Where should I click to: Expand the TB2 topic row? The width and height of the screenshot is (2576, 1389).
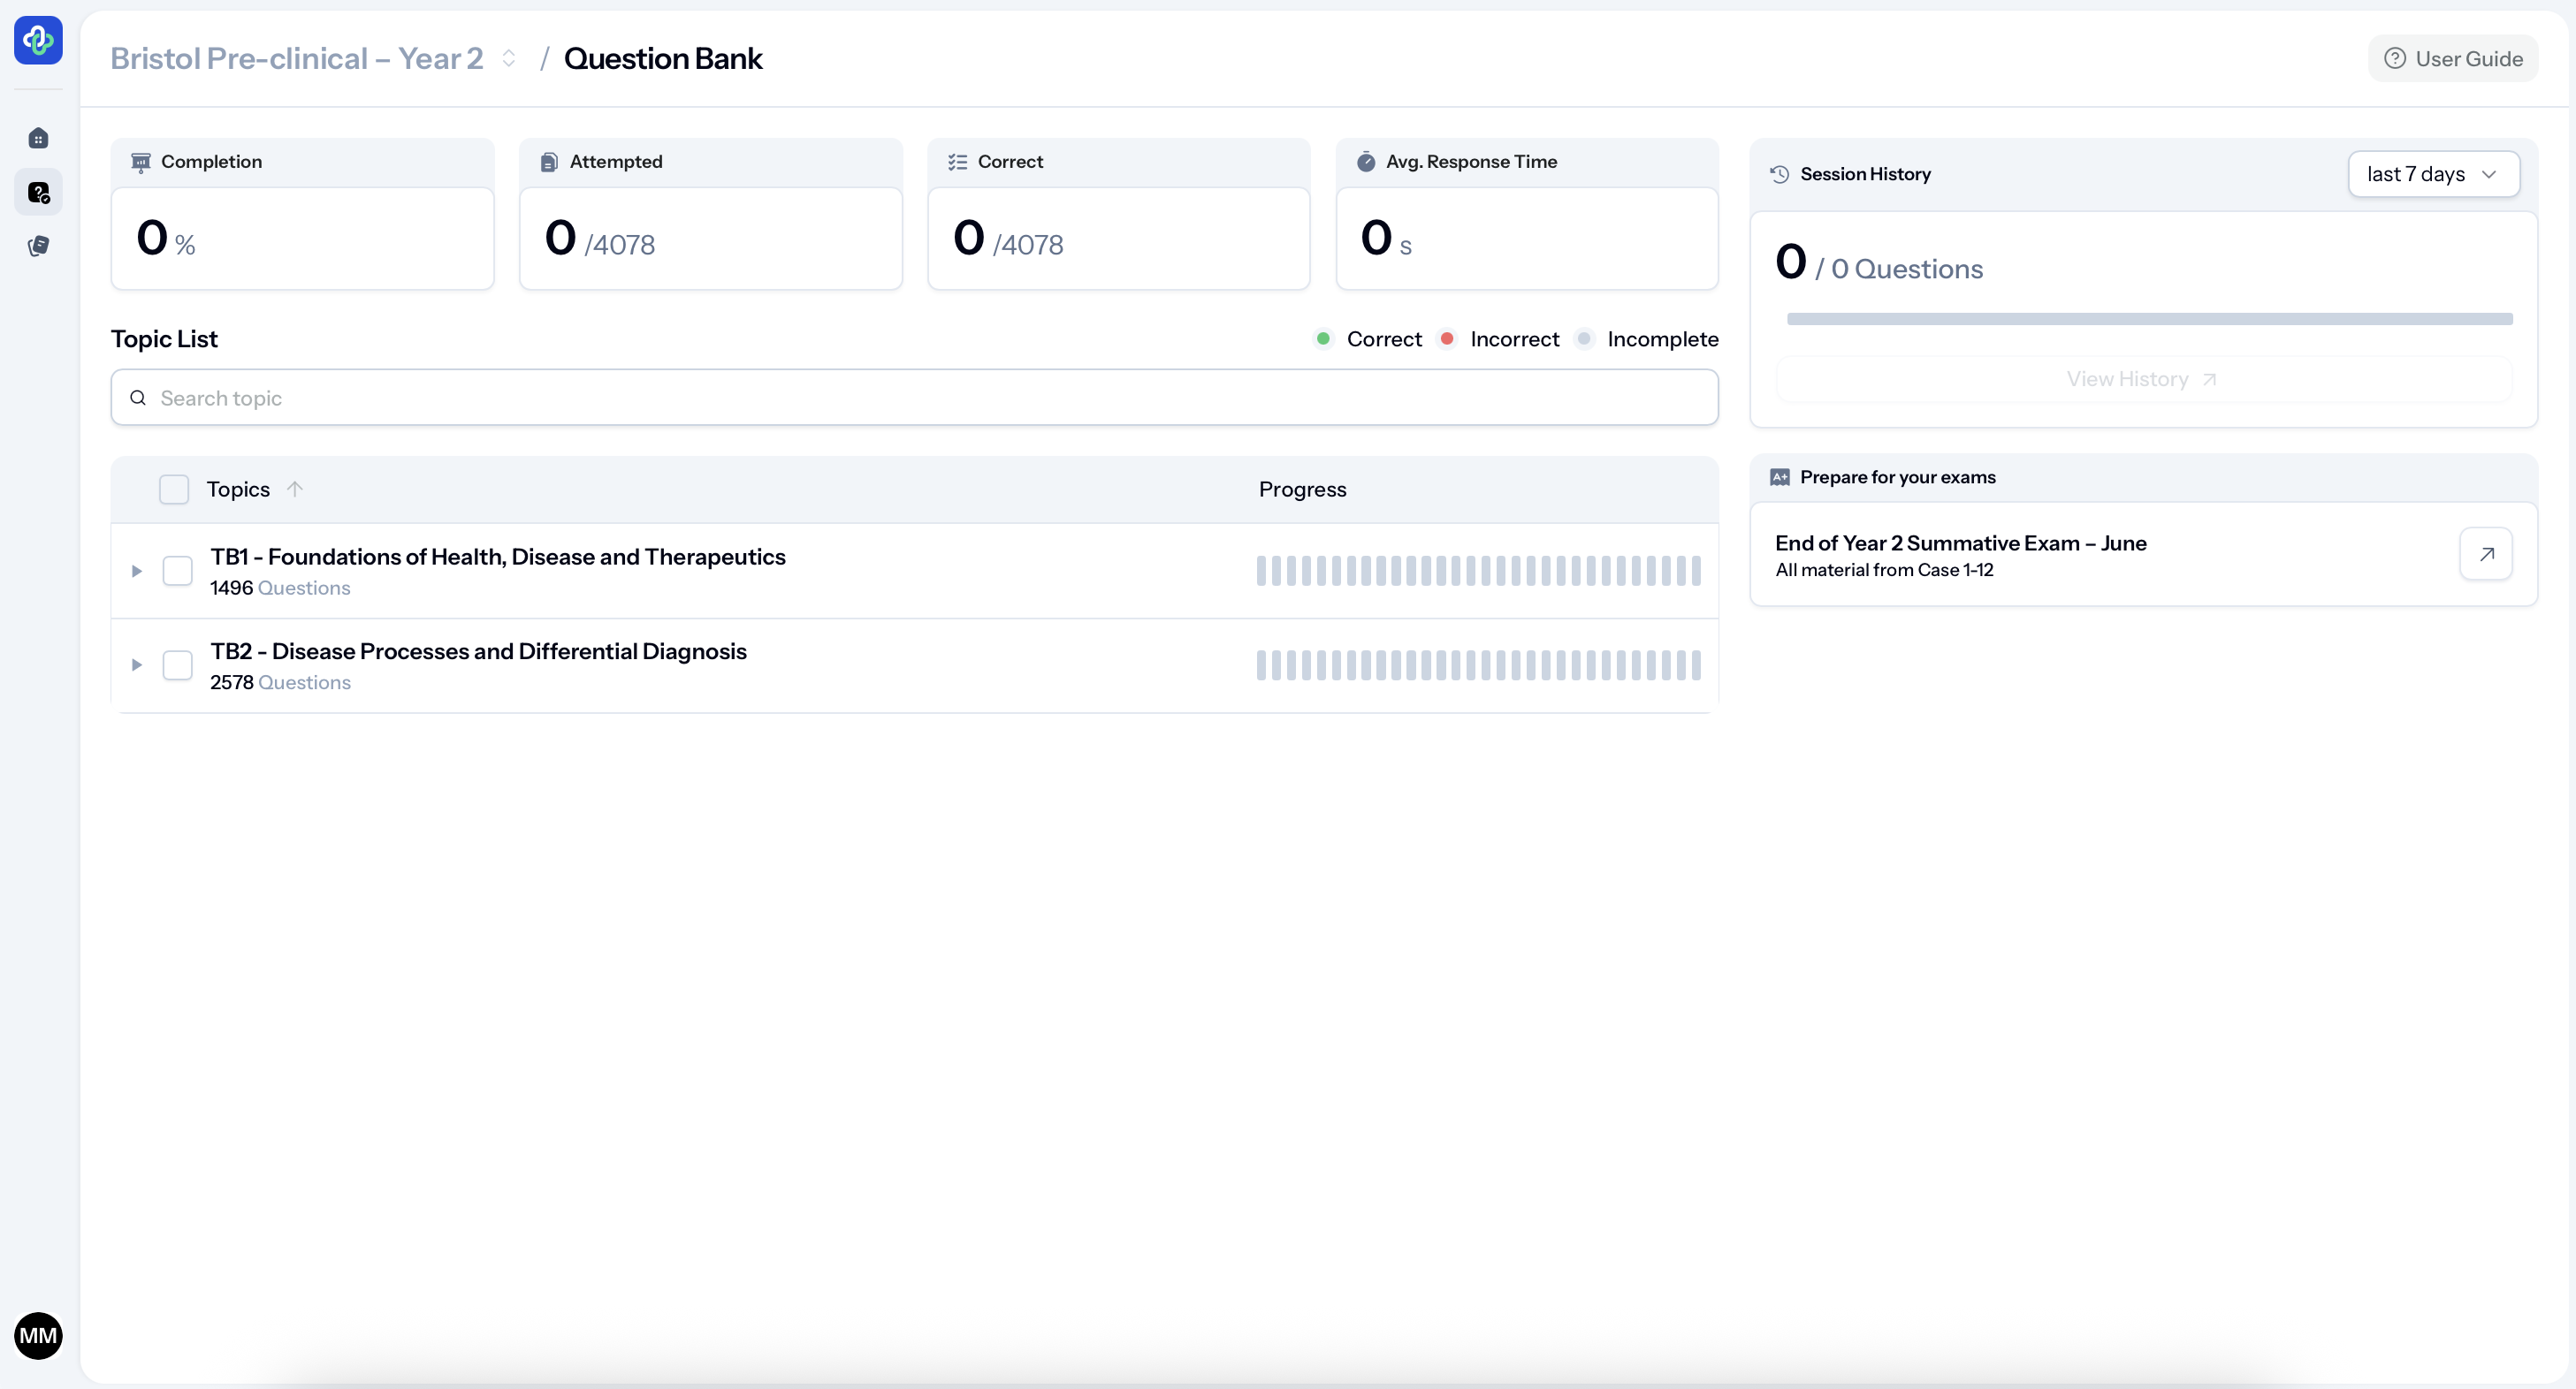pos(137,664)
